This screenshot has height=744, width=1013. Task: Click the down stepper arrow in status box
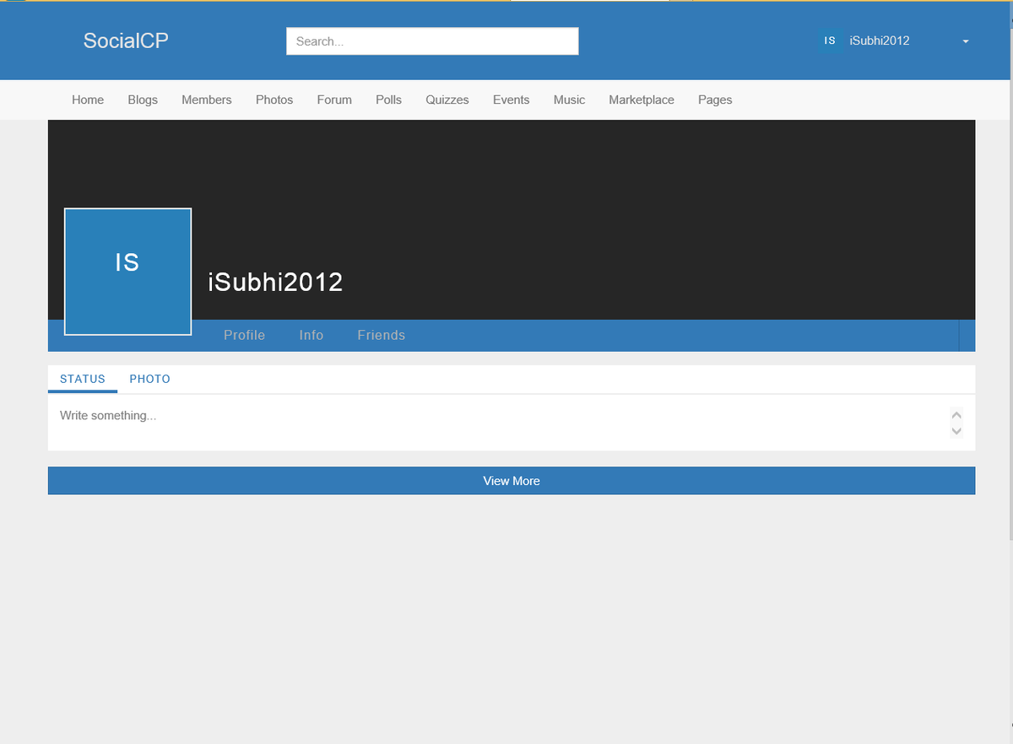coord(956,431)
